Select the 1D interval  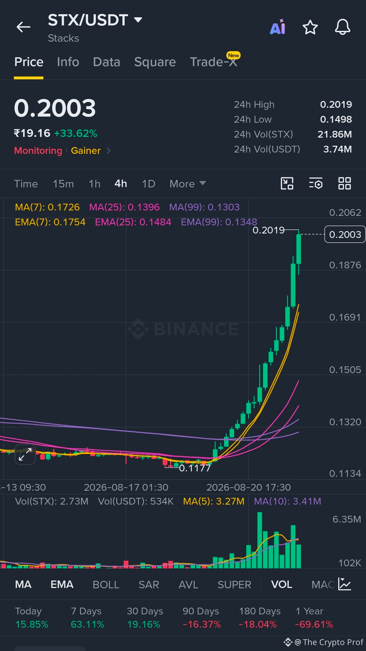(148, 184)
